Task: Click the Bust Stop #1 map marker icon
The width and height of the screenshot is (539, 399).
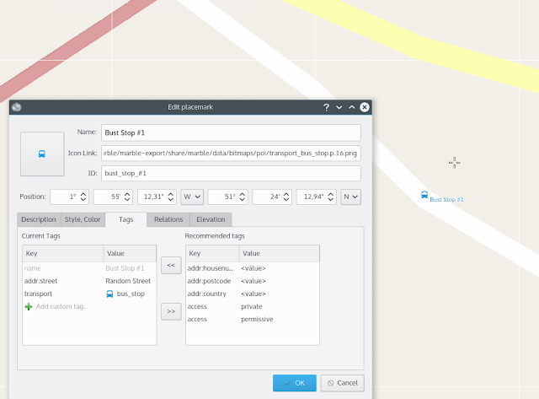Action: (x=424, y=195)
